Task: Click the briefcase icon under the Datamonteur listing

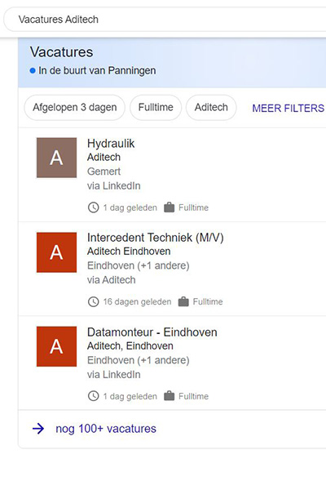Action: tap(169, 395)
